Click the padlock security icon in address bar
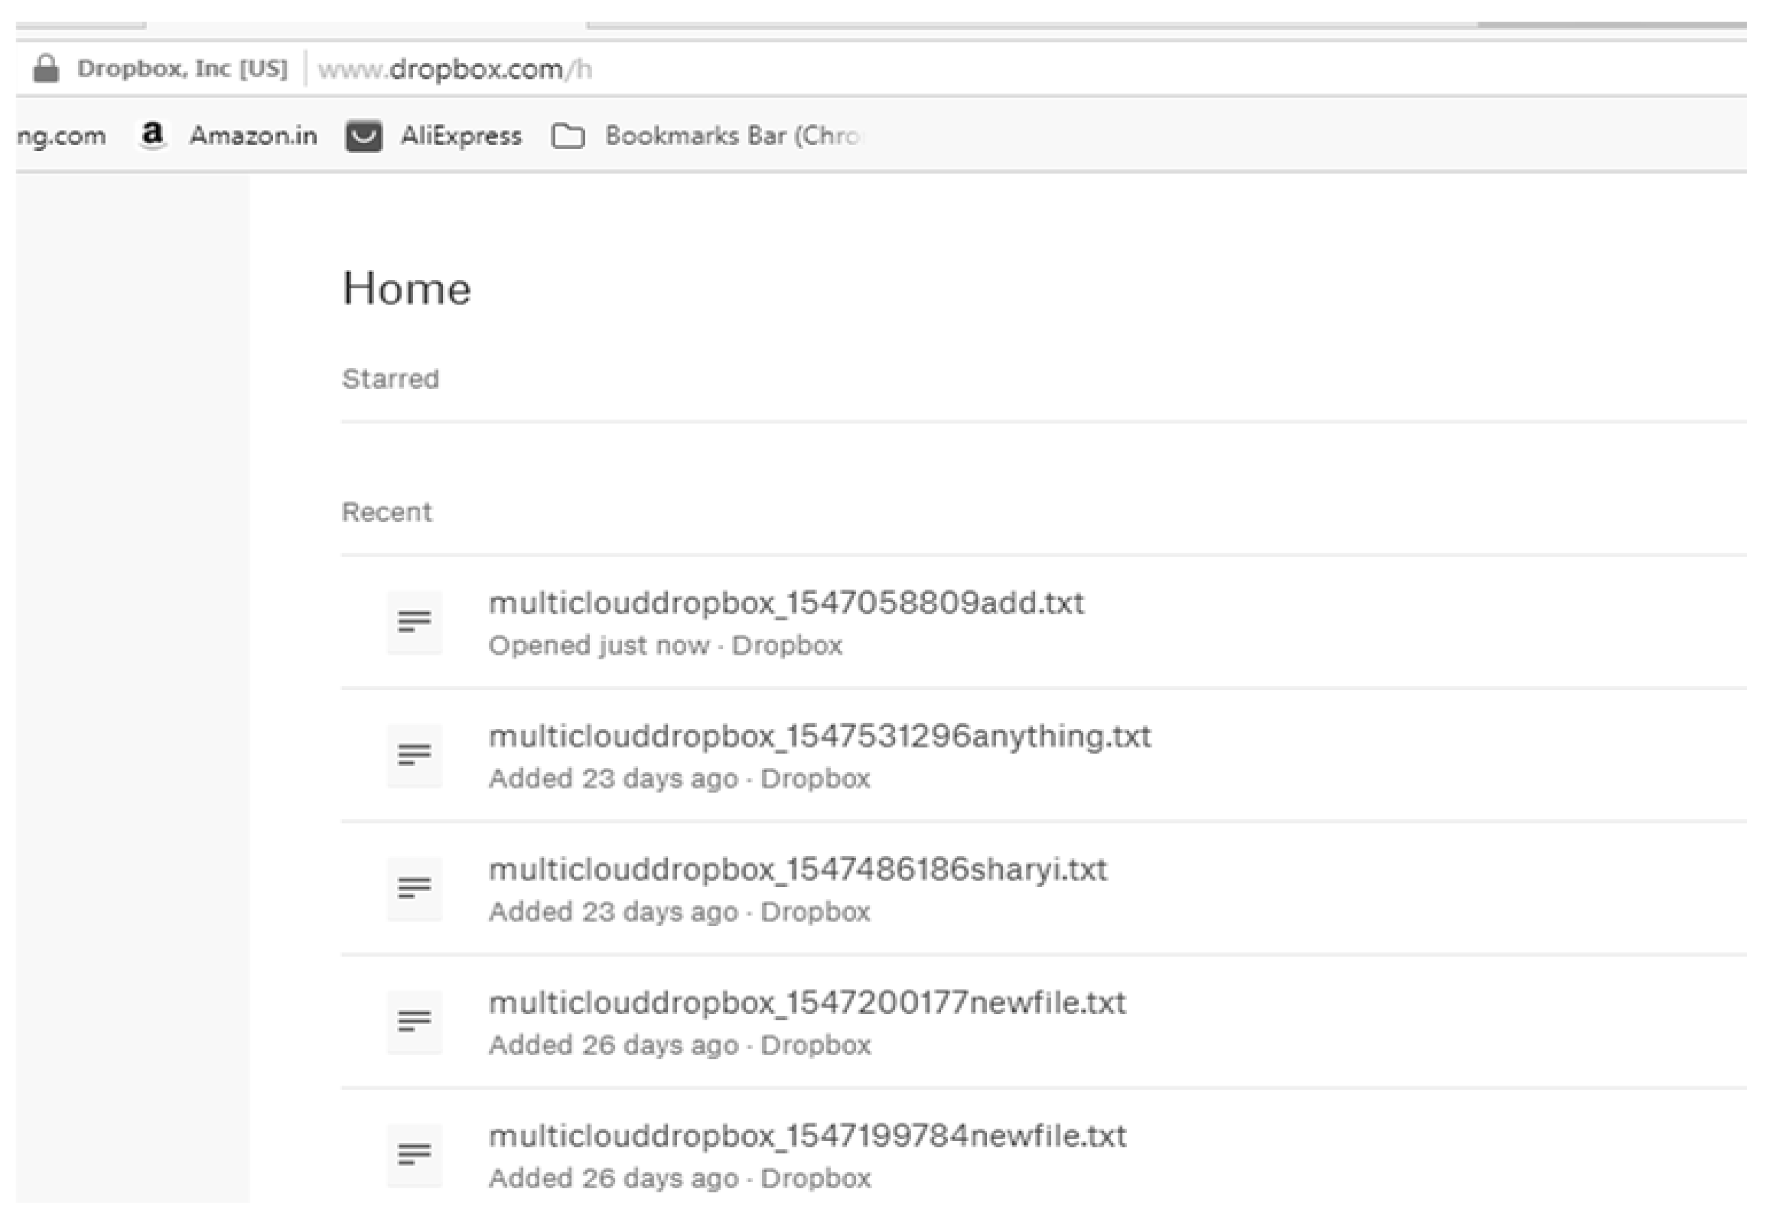This screenshot has height=1220, width=1770. click(46, 69)
